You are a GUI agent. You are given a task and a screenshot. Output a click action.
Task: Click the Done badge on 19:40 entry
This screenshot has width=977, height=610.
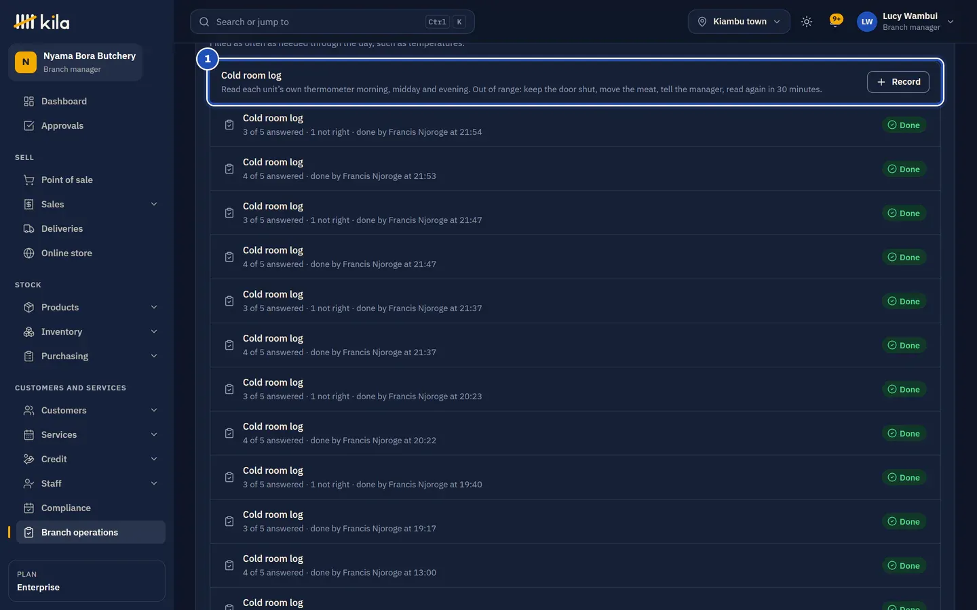(x=904, y=477)
